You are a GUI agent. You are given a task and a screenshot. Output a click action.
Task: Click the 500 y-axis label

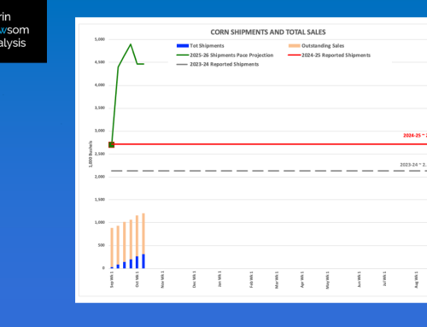point(102,245)
